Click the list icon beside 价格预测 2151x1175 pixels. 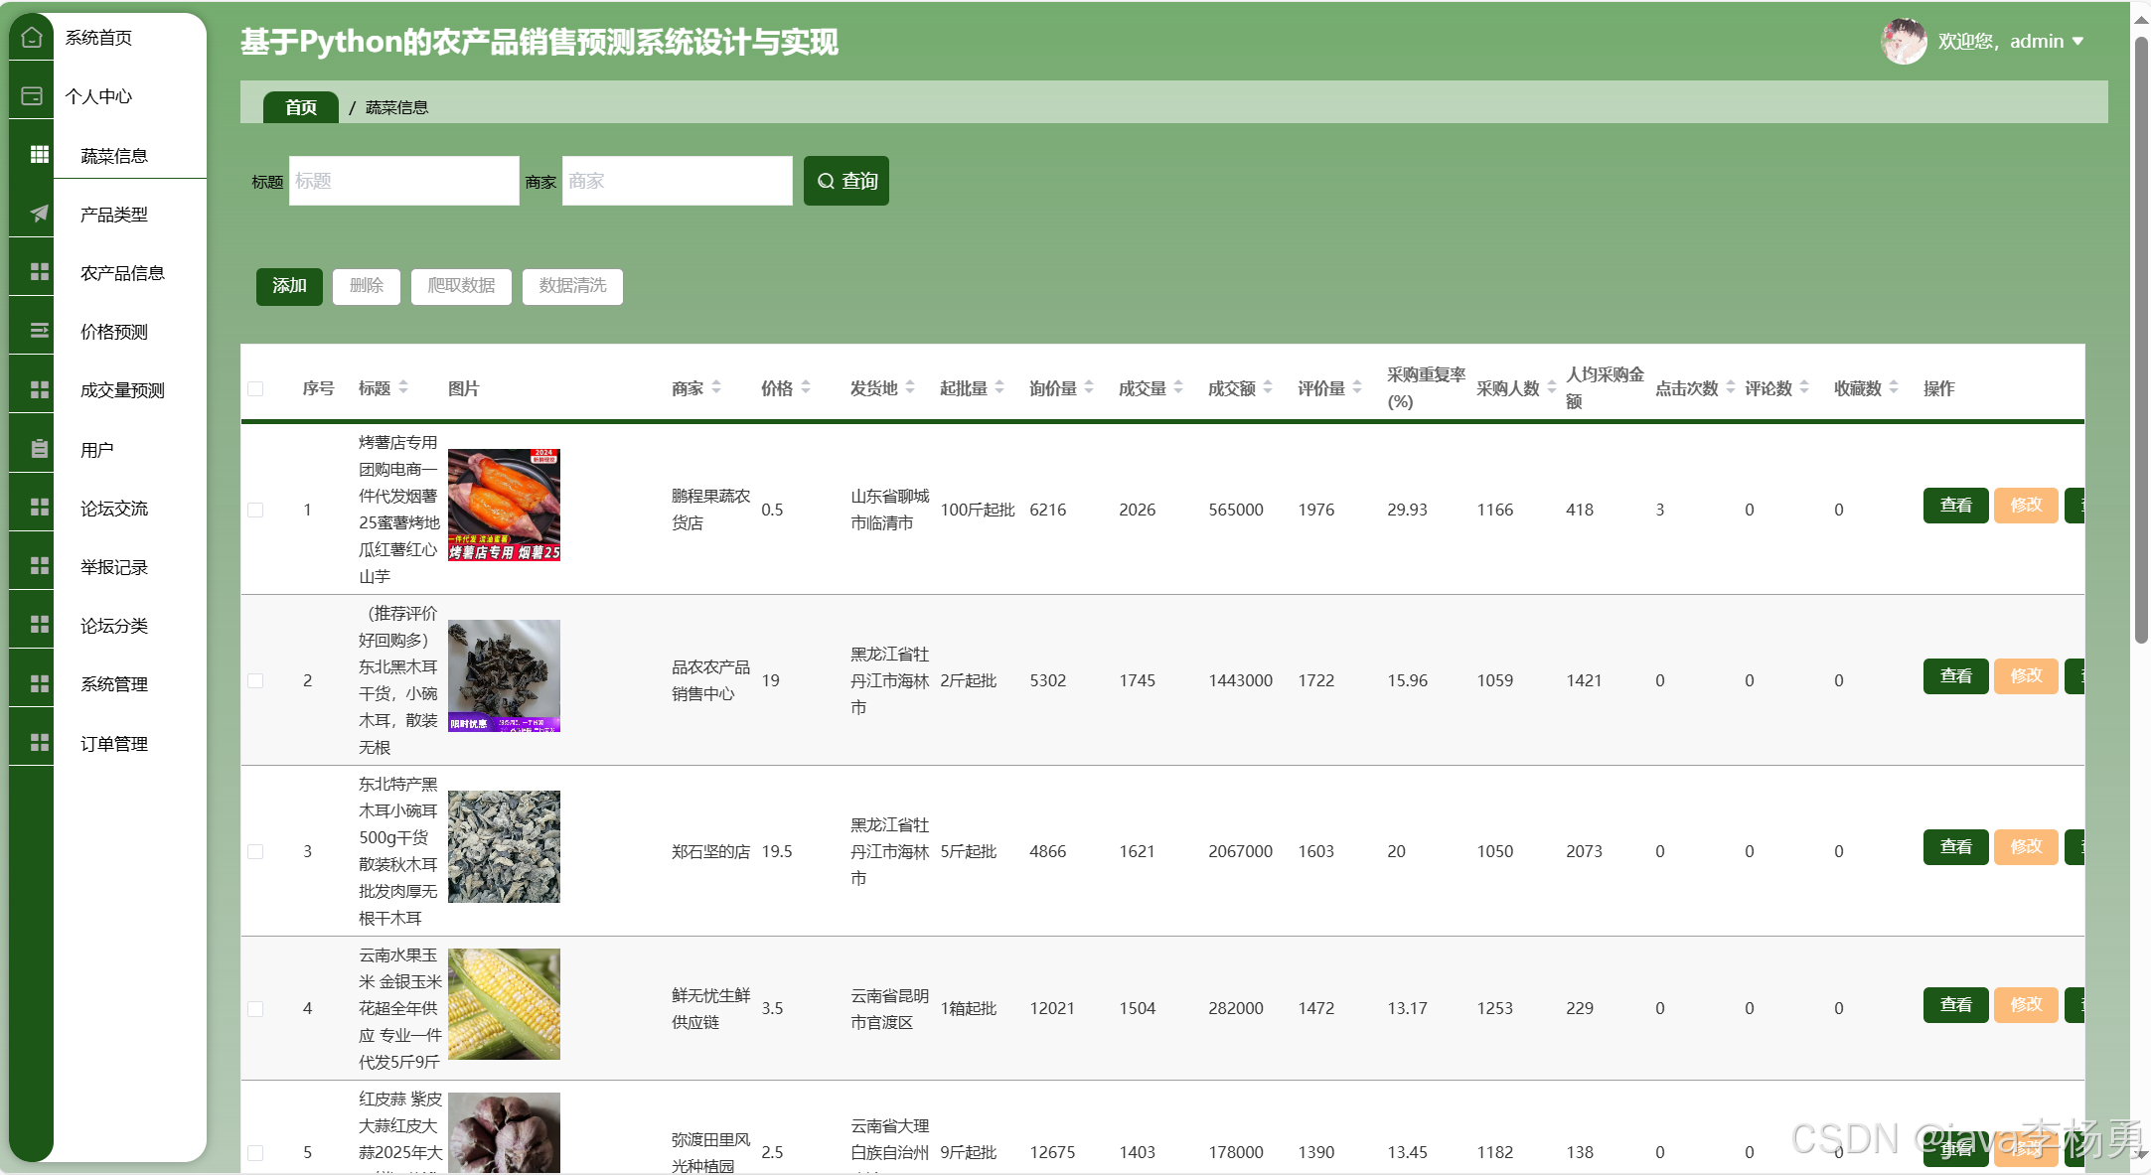[40, 331]
